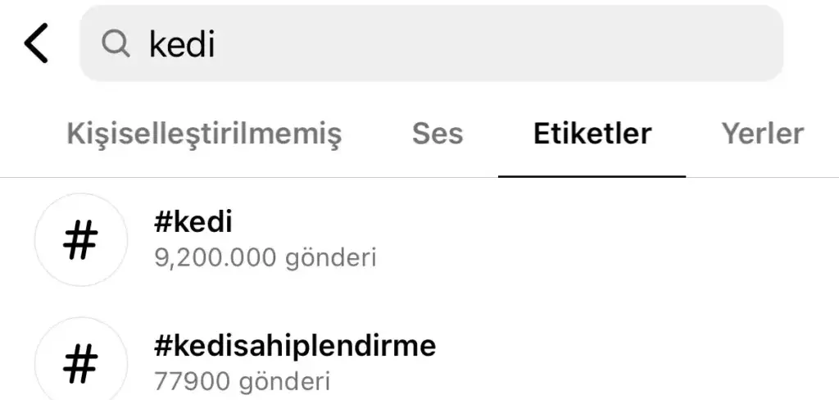This screenshot has width=839, height=400.
Task: Click the "77900 gönderi" post count
Action: [242, 381]
